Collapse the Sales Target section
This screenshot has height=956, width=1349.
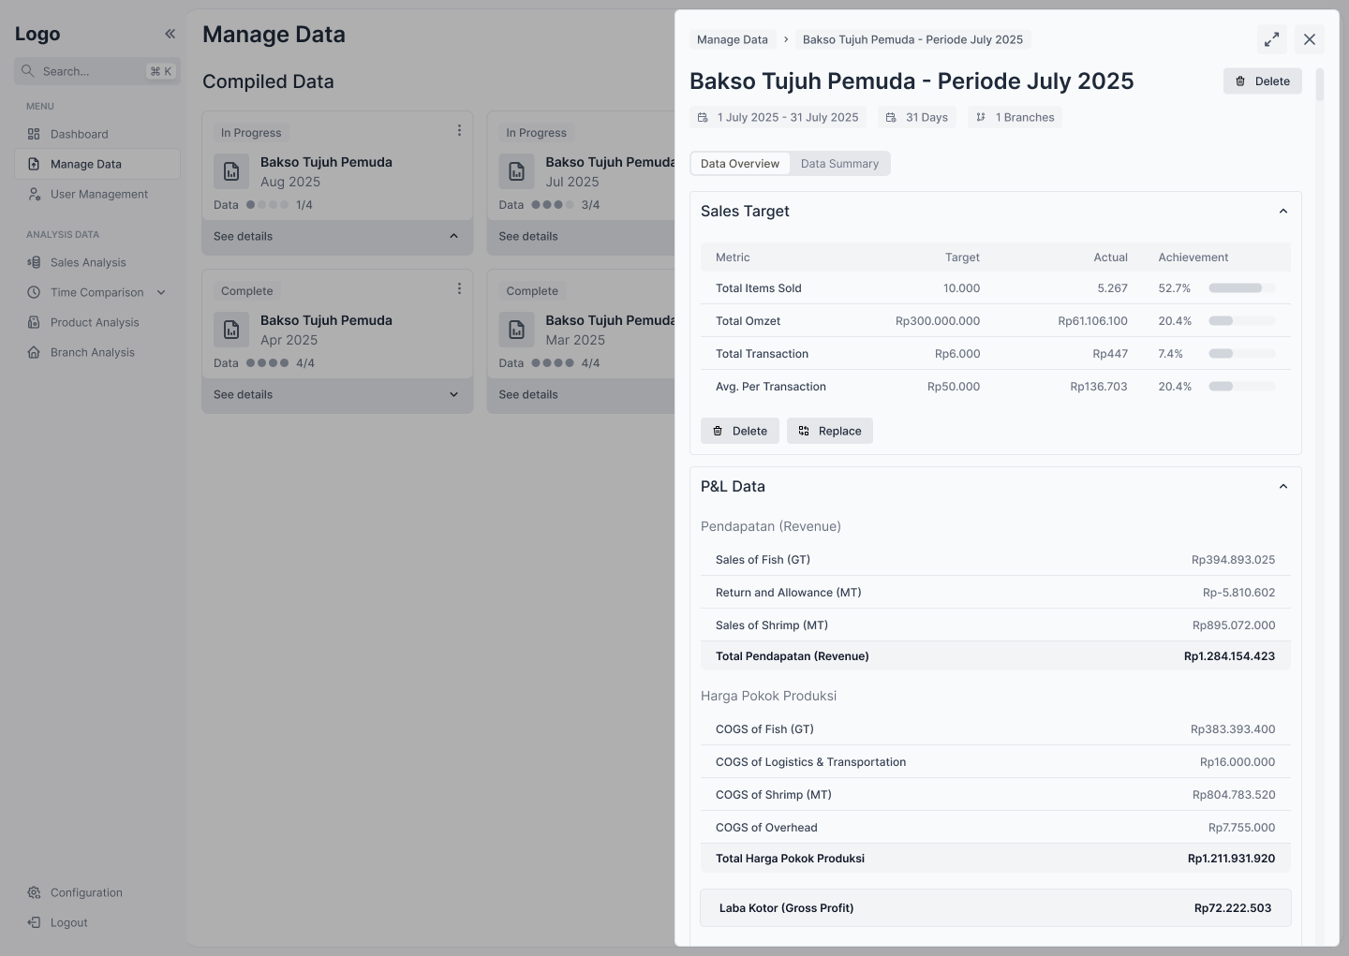(1283, 212)
